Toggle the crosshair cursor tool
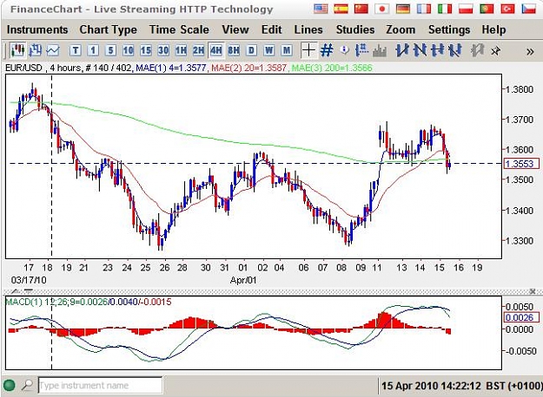This screenshot has height=397, width=543. pyautogui.click(x=308, y=50)
